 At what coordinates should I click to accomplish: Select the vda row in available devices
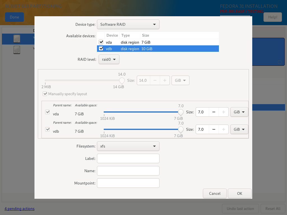coord(158,42)
